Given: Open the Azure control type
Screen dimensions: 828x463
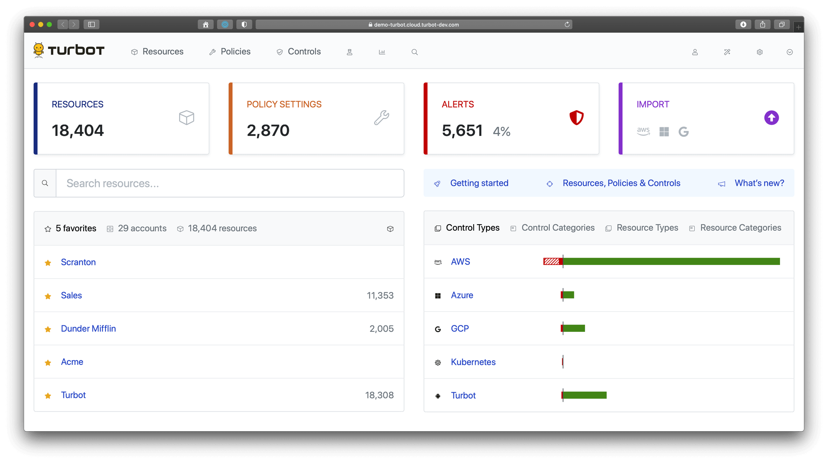Looking at the screenshot, I should (462, 295).
